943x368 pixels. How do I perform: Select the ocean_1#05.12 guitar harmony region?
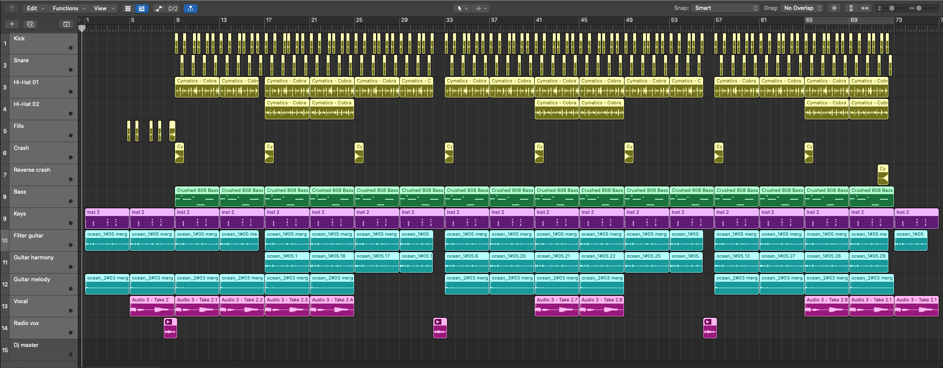click(x=737, y=262)
